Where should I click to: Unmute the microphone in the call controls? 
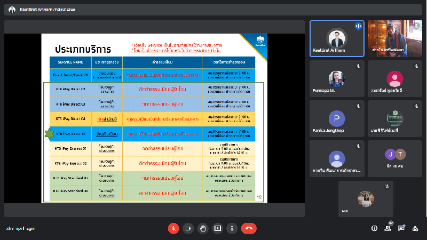(x=173, y=228)
